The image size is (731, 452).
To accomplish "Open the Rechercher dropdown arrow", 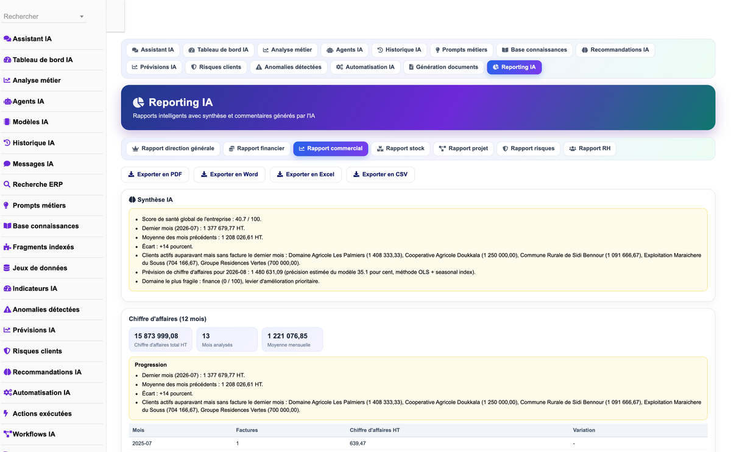I will tap(82, 17).
